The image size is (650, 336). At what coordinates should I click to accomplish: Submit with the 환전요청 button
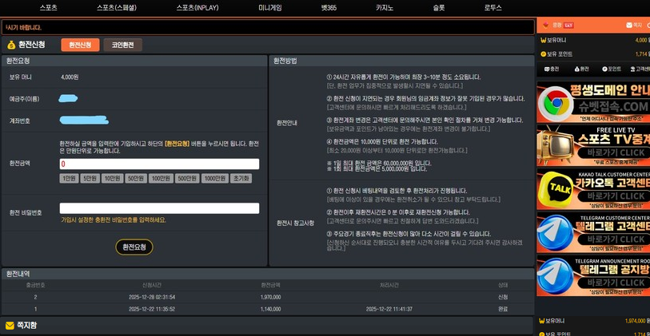[x=134, y=247]
